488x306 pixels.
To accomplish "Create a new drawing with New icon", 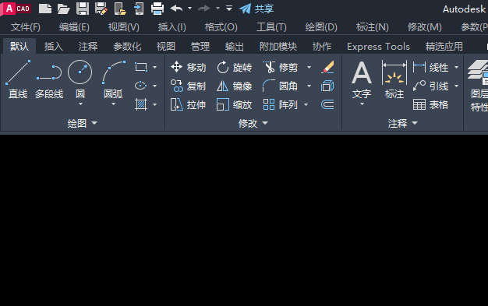I will pyautogui.click(x=45, y=9).
